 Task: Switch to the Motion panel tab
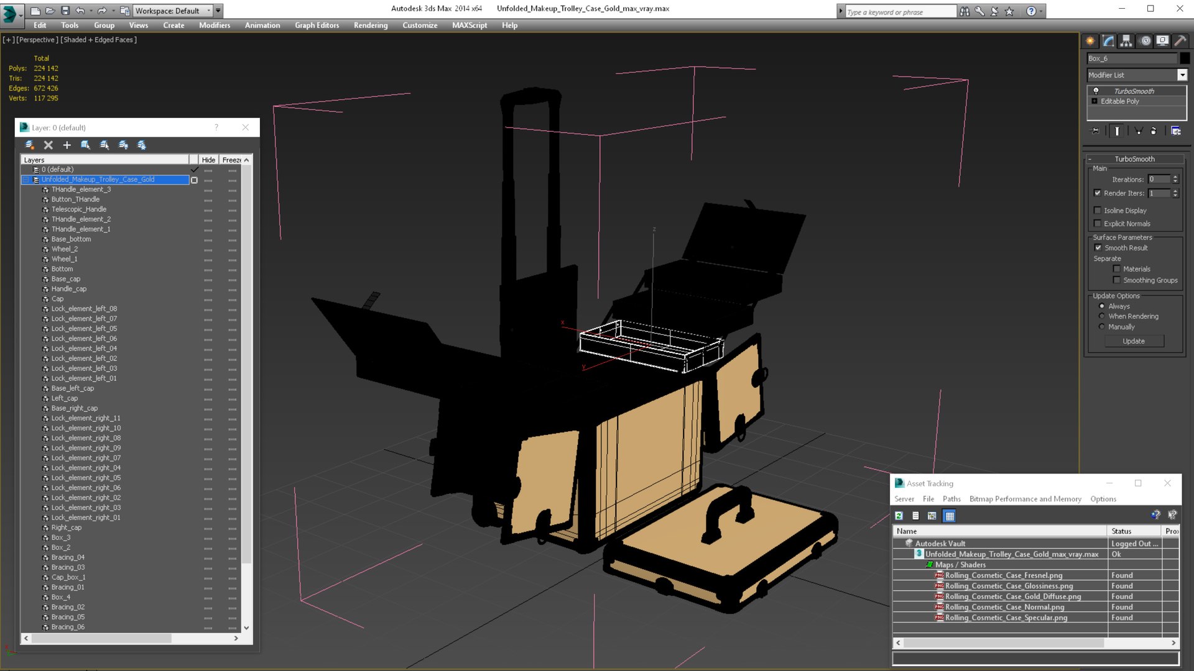pos(1145,41)
